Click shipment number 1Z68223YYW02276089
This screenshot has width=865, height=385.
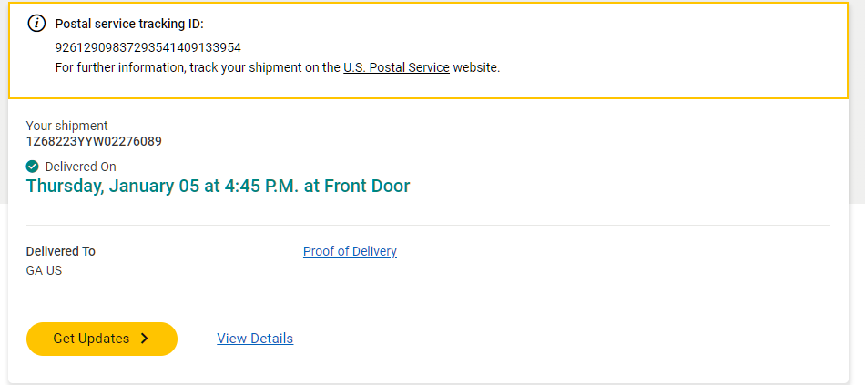(x=94, y=141)
